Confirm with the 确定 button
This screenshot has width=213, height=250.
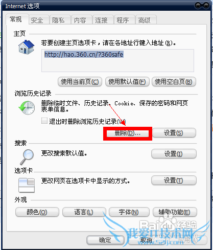tap(105, 240)
